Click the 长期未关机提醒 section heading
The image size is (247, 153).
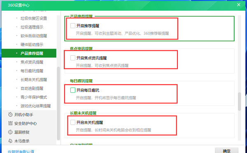pyautogui.click(x=83, y=113)
